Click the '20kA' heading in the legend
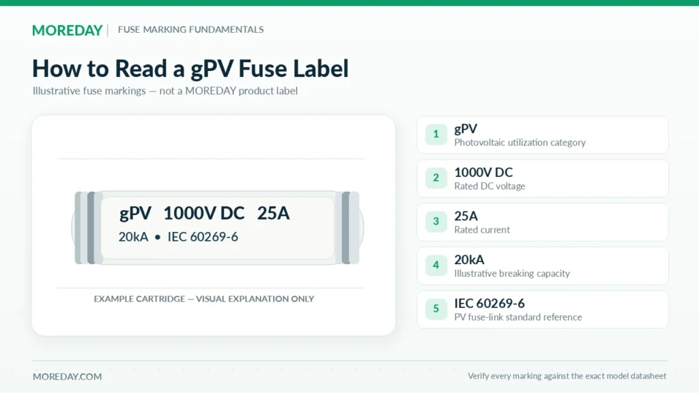Viewport: 699px width, 393px height. 469,260
